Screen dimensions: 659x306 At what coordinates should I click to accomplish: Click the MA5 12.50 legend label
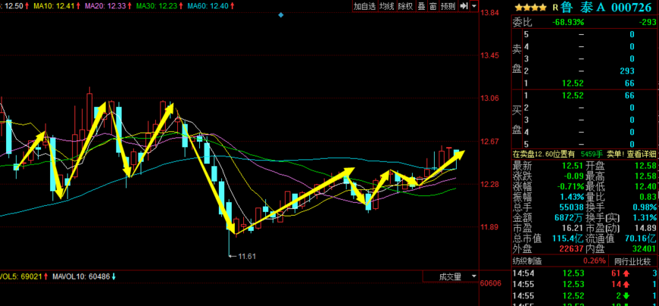15,6
